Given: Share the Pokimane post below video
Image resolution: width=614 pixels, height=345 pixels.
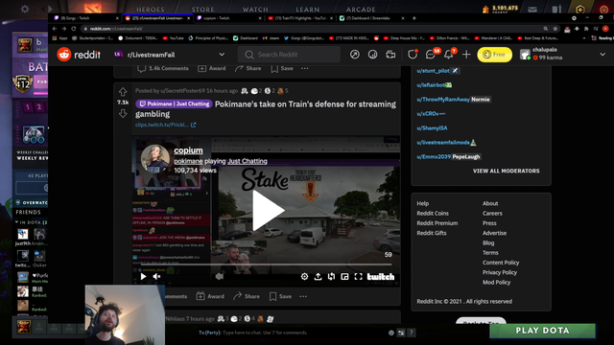Looking at the screenshot, I should click(x=247, y=296).
